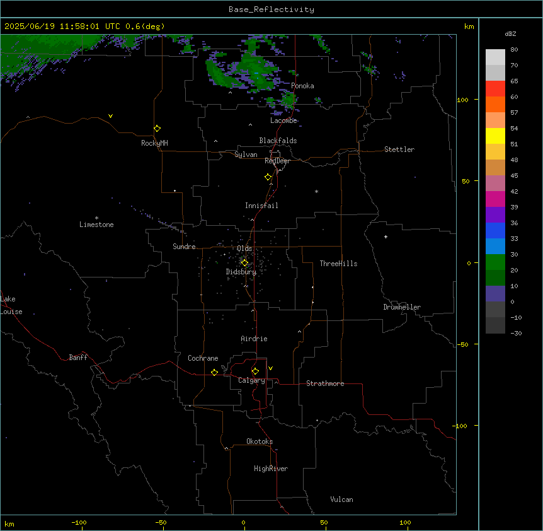Click the Olds town label
This screenshot has width=543, height=531.
pyautogui.click(x=244, y=248)
